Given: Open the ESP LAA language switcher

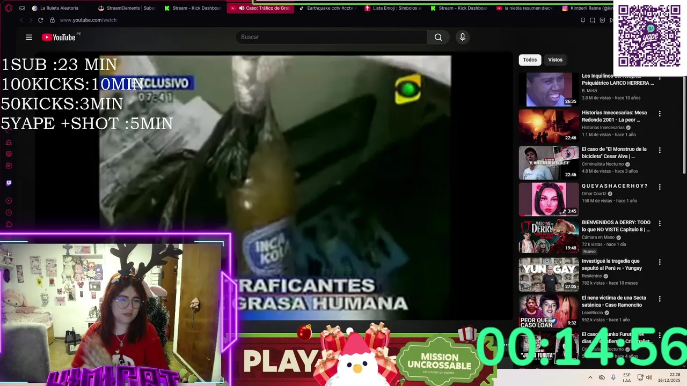Looking at the screenshot, I should point(627,377).
